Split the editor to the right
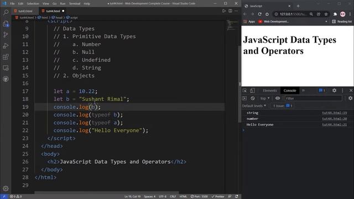Viewport: 354px width, 199px height. 230,11
